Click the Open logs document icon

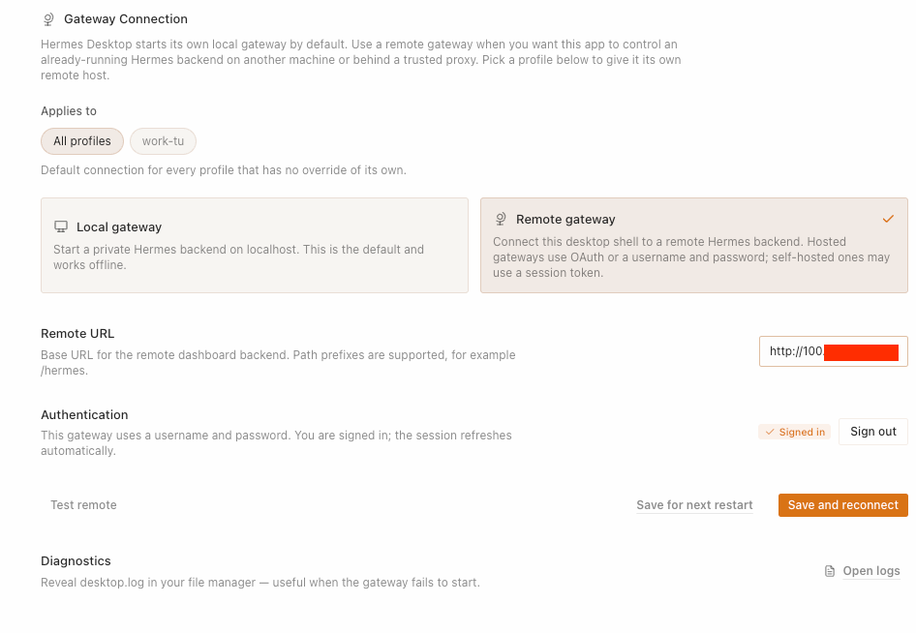click(x=830, y=571)
